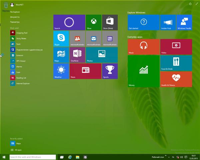This screenshot has height=160, width=200.
Task: Open the Sports trophy tile
Action: tap(110, 71)
